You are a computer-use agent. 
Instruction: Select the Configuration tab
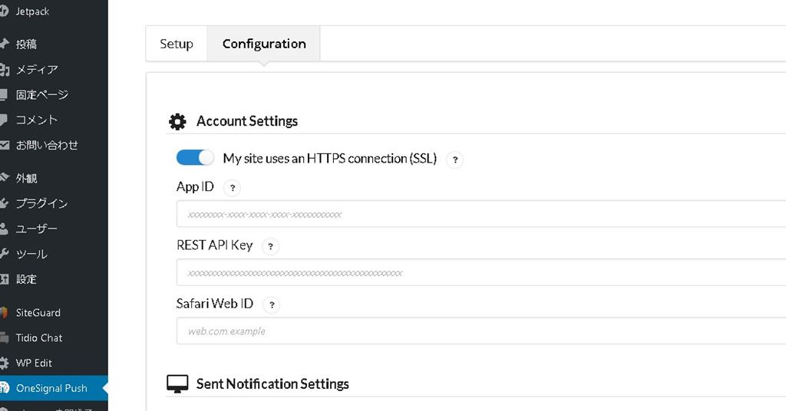click(x=264, y=44)
